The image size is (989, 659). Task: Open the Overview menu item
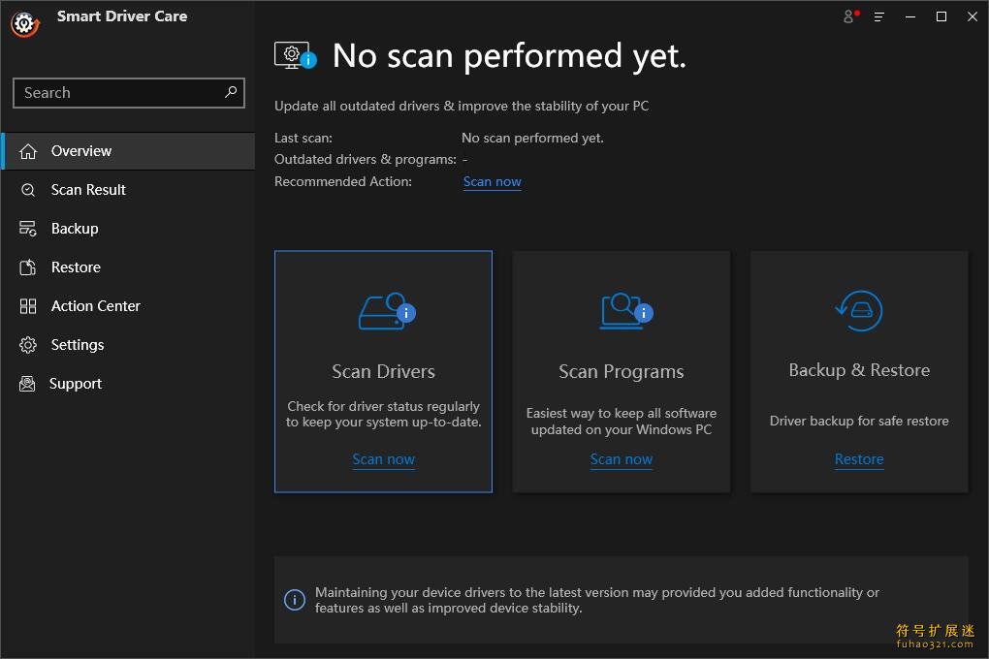(x=129, y=151)
